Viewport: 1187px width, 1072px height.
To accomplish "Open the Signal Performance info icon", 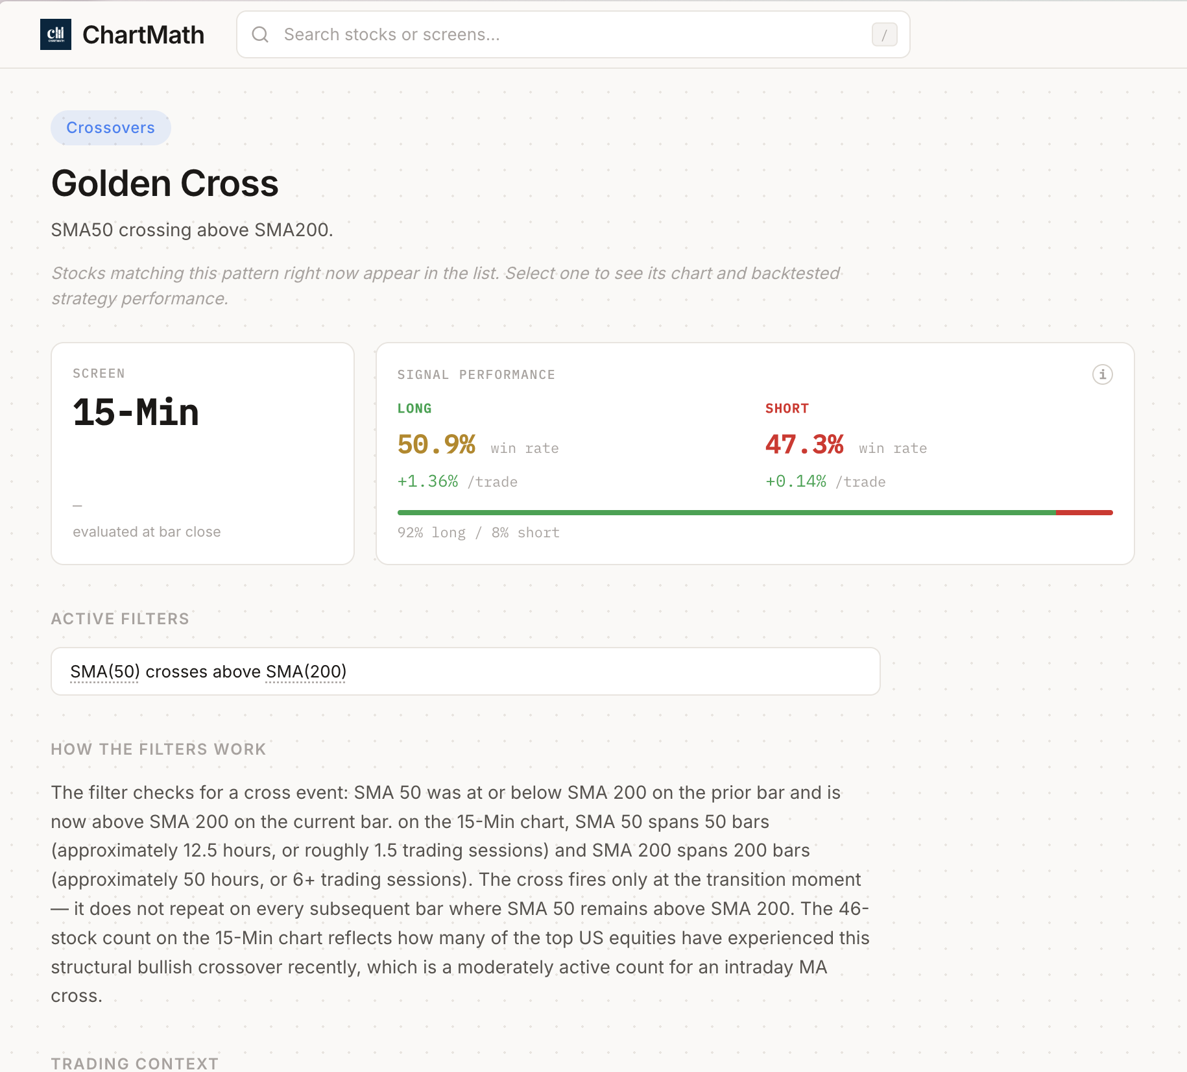I will point(1102,374).
